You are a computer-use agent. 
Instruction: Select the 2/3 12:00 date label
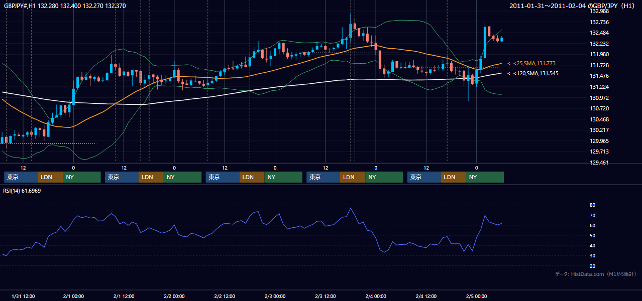326,296
